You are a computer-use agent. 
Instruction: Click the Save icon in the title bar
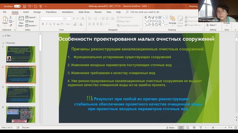pyautogui.click(x=25, y=6)
